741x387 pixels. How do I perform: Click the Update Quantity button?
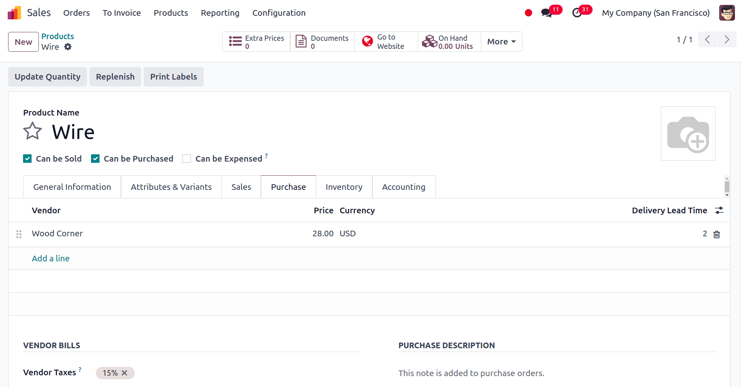coord(47,77)
